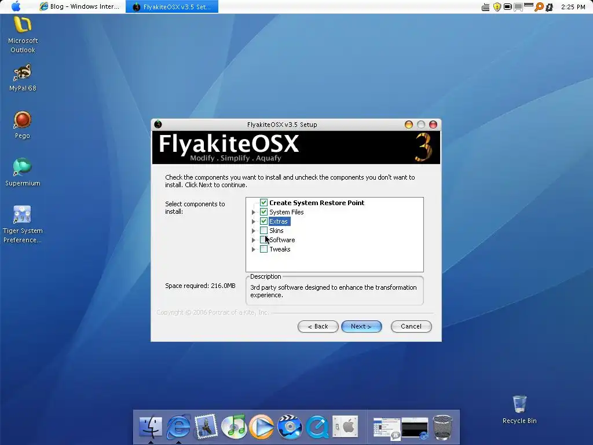Check the Software component checkbox
Image resolution: width=593 pixels, height=445 pixels.
[263, 239]
